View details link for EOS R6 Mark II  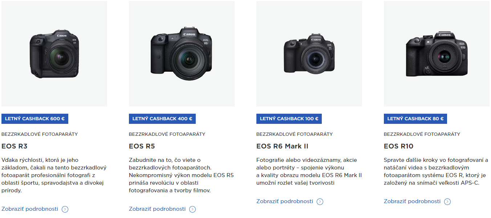click(285, 201)
